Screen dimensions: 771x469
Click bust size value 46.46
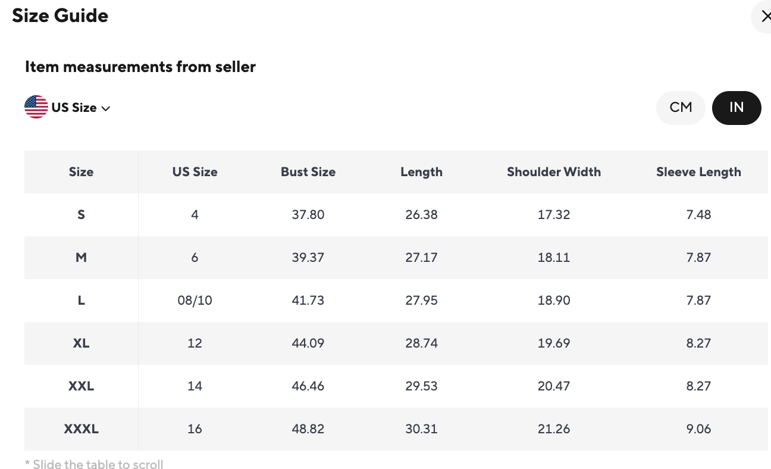[308, 386]
